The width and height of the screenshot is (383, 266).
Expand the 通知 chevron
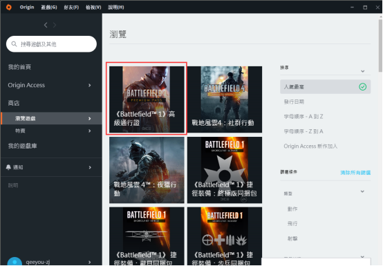(90, 167)
